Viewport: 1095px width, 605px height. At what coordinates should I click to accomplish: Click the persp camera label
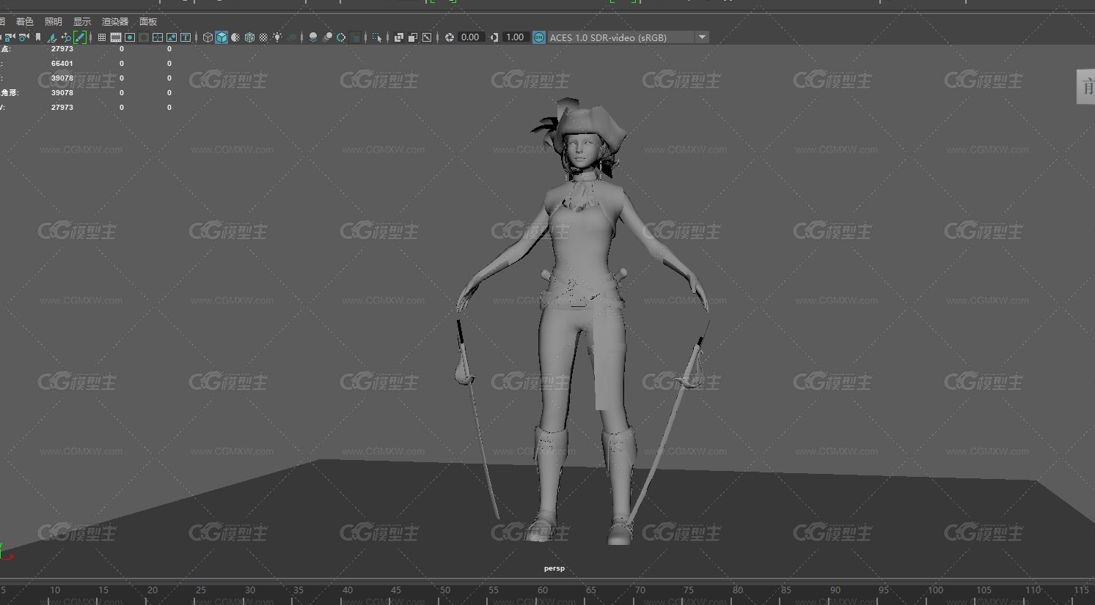(x=554, y=568)
